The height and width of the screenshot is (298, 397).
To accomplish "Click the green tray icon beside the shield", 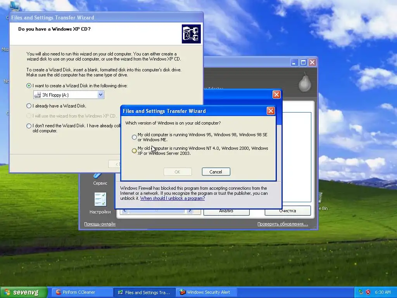I will coord(361,292).
